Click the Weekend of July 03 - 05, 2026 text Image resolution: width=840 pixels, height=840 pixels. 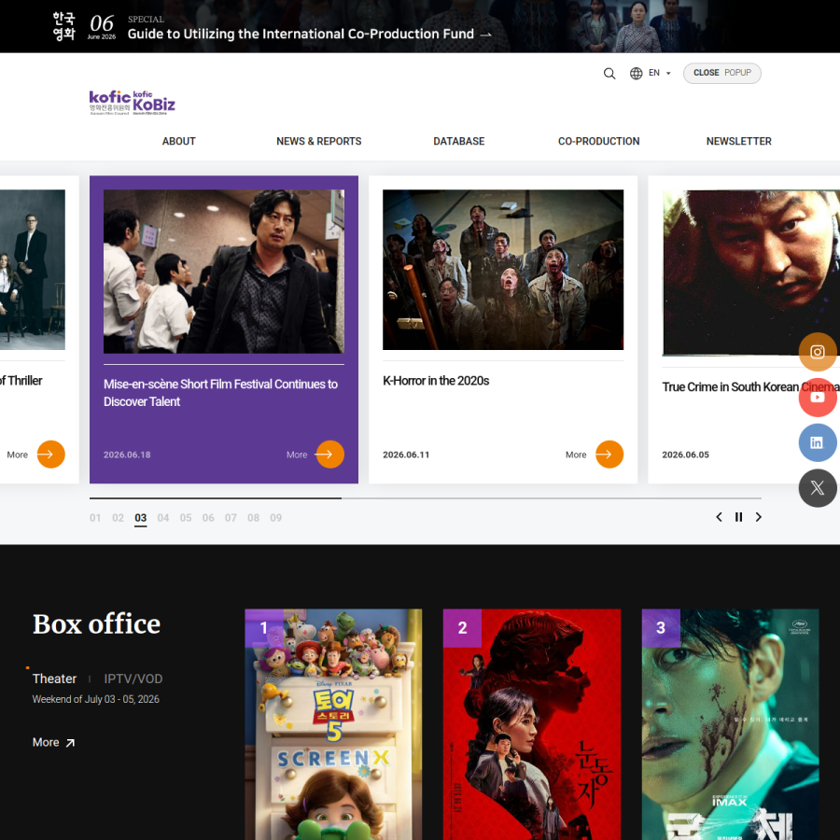(x=96, y=699)
